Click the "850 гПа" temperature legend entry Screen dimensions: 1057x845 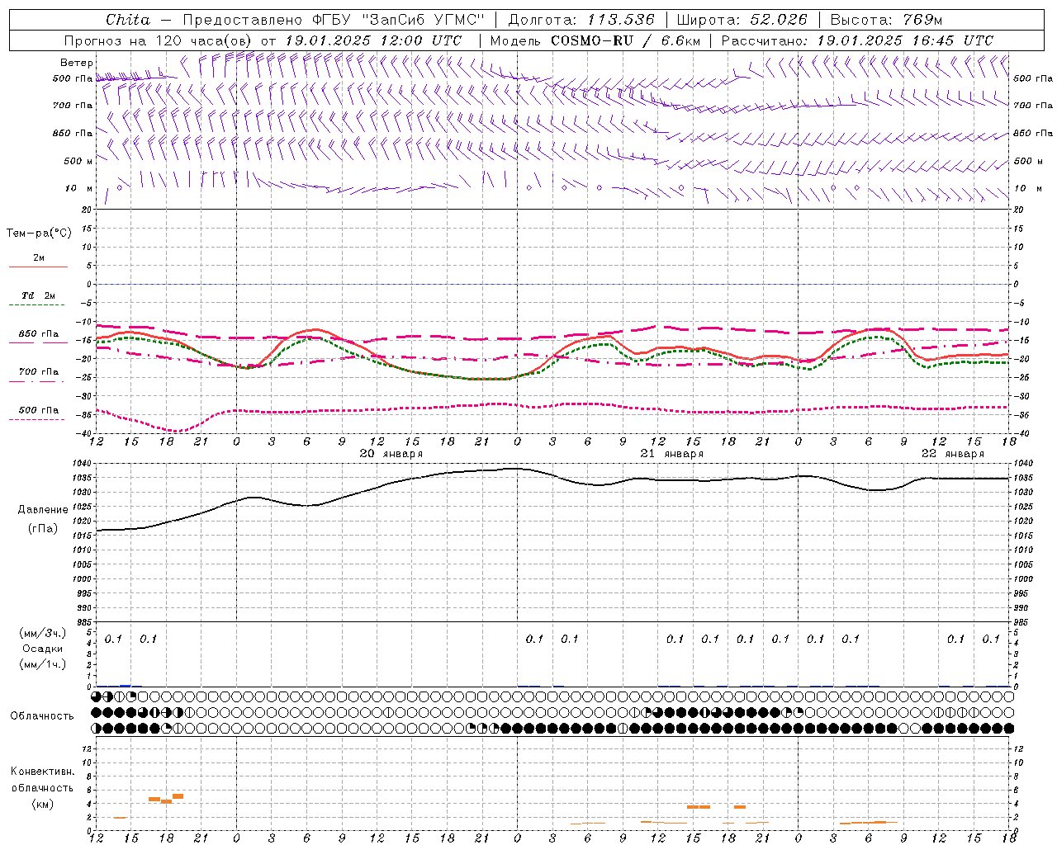pos(39,334)
